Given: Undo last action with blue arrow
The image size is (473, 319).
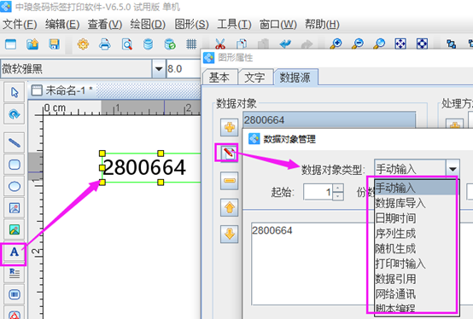Looking at the screenshot, I should tap(285, 44).
